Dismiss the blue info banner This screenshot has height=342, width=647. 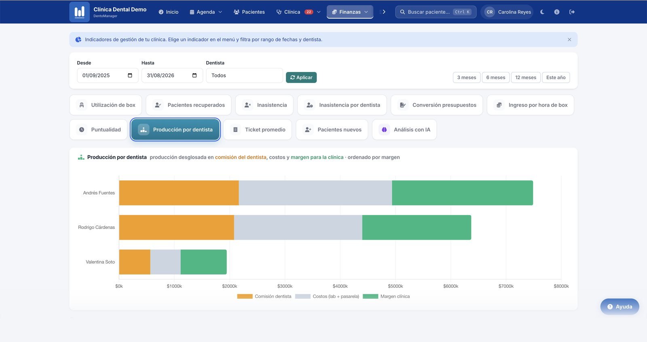pyautogui.click(x=569, y=40)
